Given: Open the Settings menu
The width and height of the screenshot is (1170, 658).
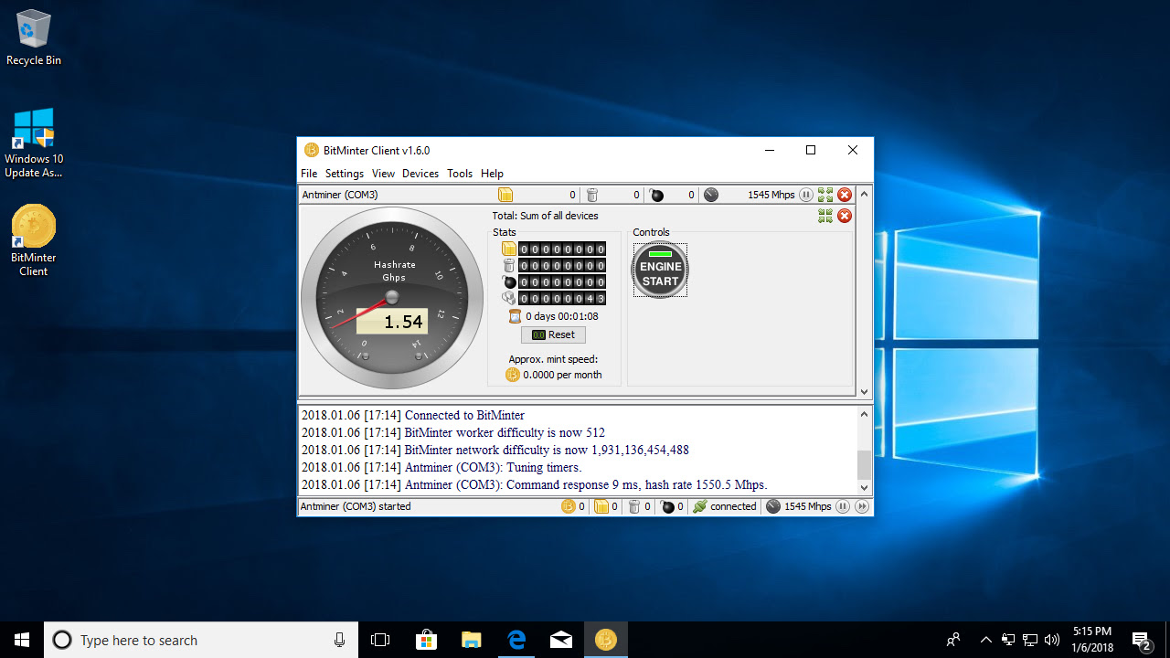Looking at the screenshot, I should tap(345, 174).
